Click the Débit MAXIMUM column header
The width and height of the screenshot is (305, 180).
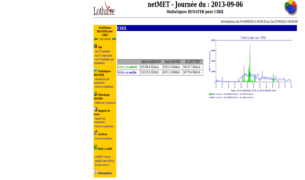click(x=151, y=62)
